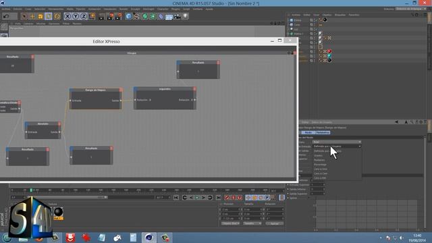Open the coordinate mode dropdown below position fields
Screen dimensions: 432x243
(x=230, y=223)
